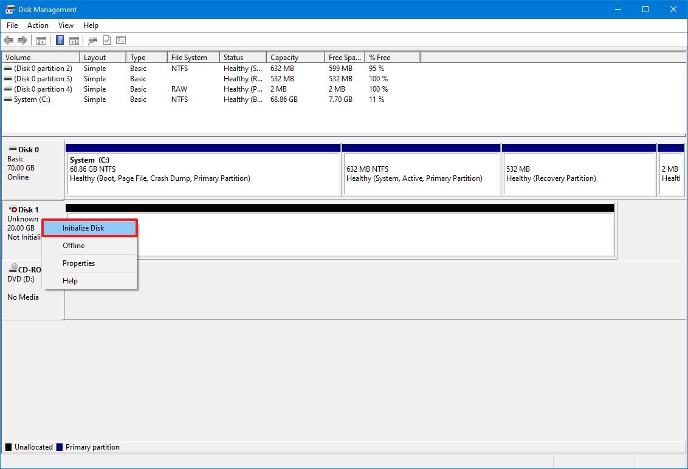
Task: Open Properties from the context menu
Action: tap(78, 263)
